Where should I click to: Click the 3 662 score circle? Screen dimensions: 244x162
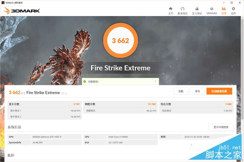coord(120,40)
